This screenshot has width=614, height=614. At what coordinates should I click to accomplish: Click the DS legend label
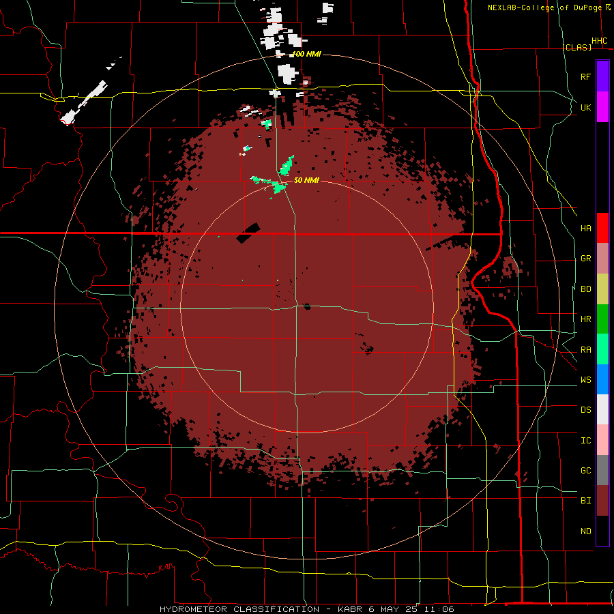point(585,409)
